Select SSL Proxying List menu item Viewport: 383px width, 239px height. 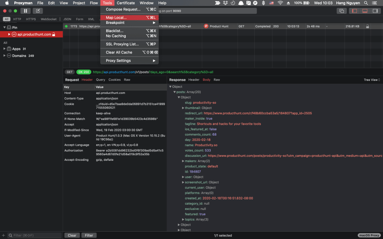pyautogui.click(x=129, y=44)
